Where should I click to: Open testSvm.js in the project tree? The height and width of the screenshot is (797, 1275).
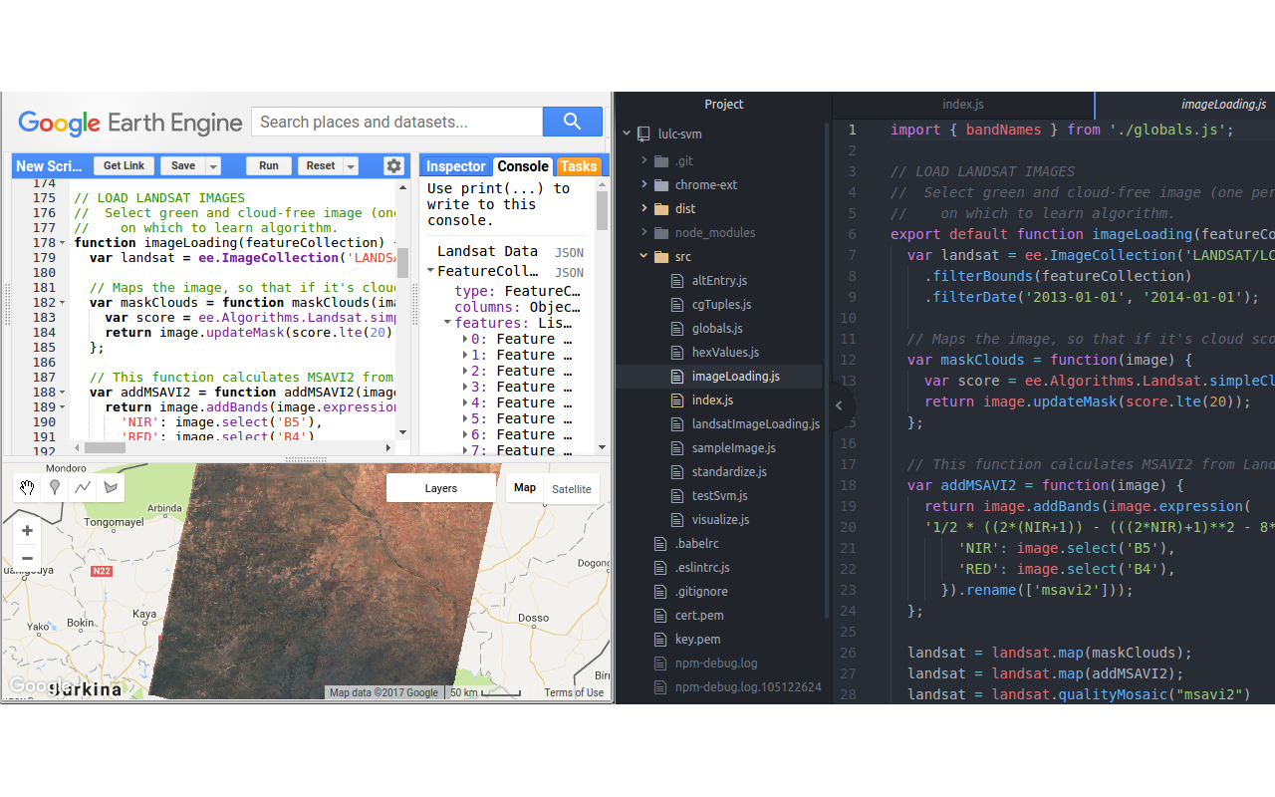719,496
